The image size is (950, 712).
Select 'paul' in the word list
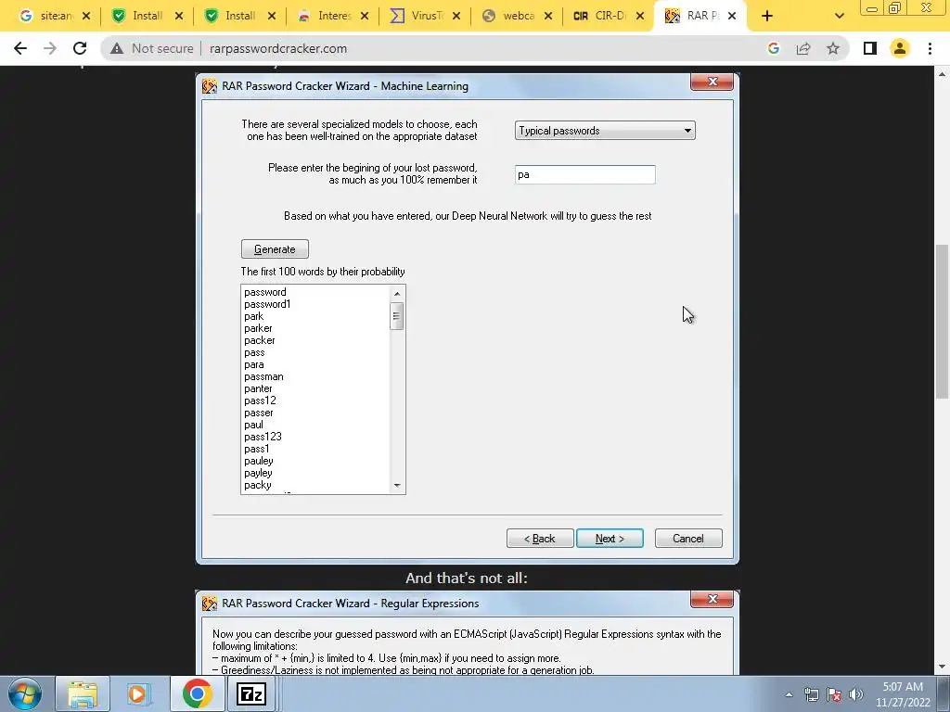coord(253,425)
